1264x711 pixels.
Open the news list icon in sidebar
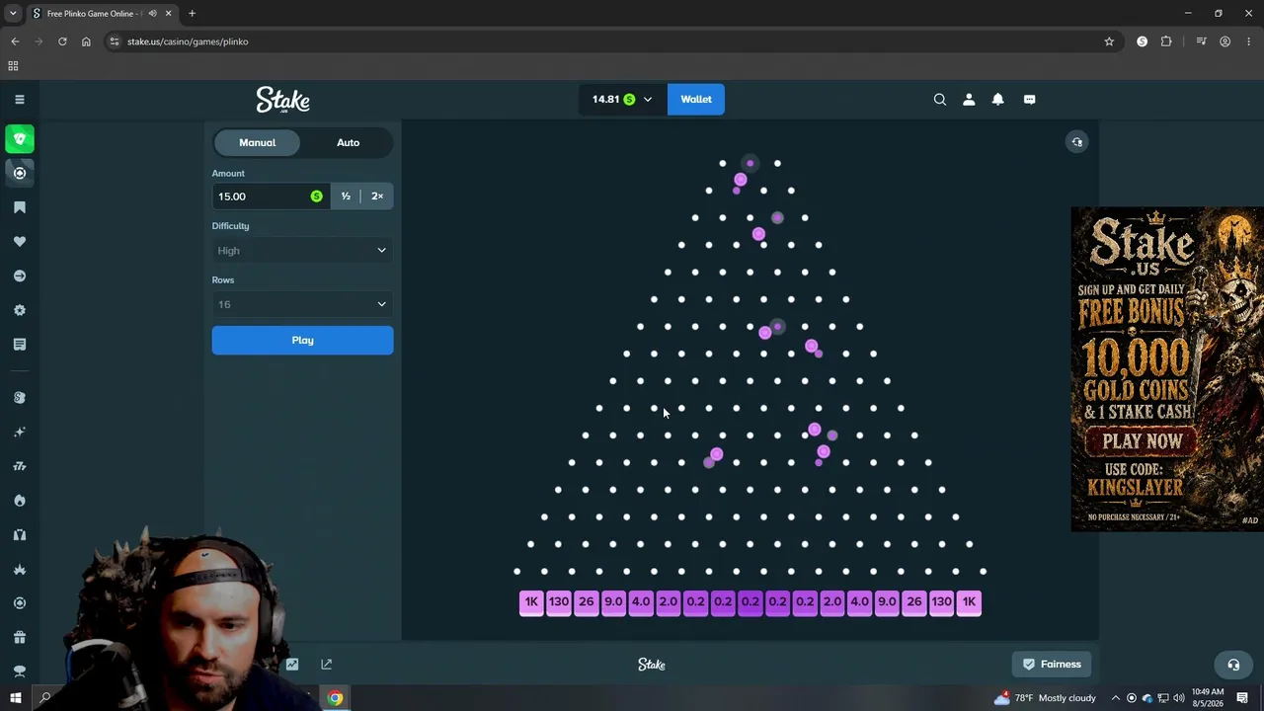(20, 345)
